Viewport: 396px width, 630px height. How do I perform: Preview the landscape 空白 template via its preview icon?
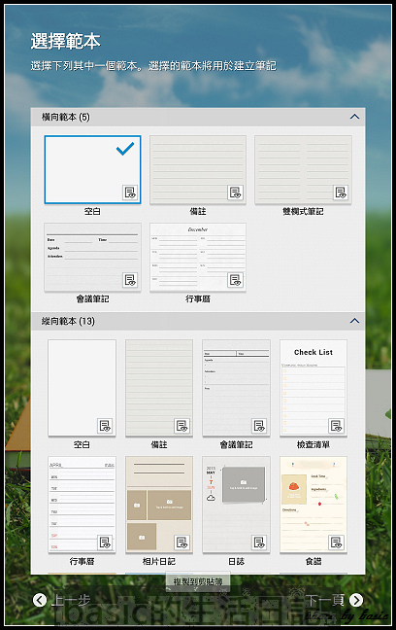click(130, 192)
